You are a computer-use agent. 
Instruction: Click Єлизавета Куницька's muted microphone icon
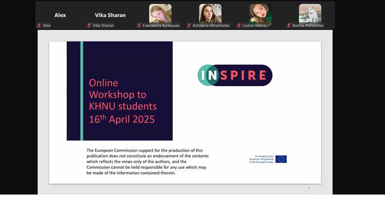click(139, 26)
